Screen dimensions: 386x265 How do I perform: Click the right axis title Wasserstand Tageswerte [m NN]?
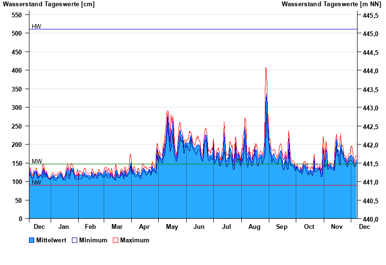(x=332, y=4)
